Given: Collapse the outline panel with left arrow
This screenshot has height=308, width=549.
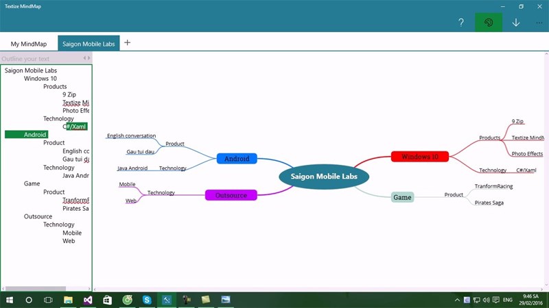Looking at the screenshot, I should click(x=84, y=58).
